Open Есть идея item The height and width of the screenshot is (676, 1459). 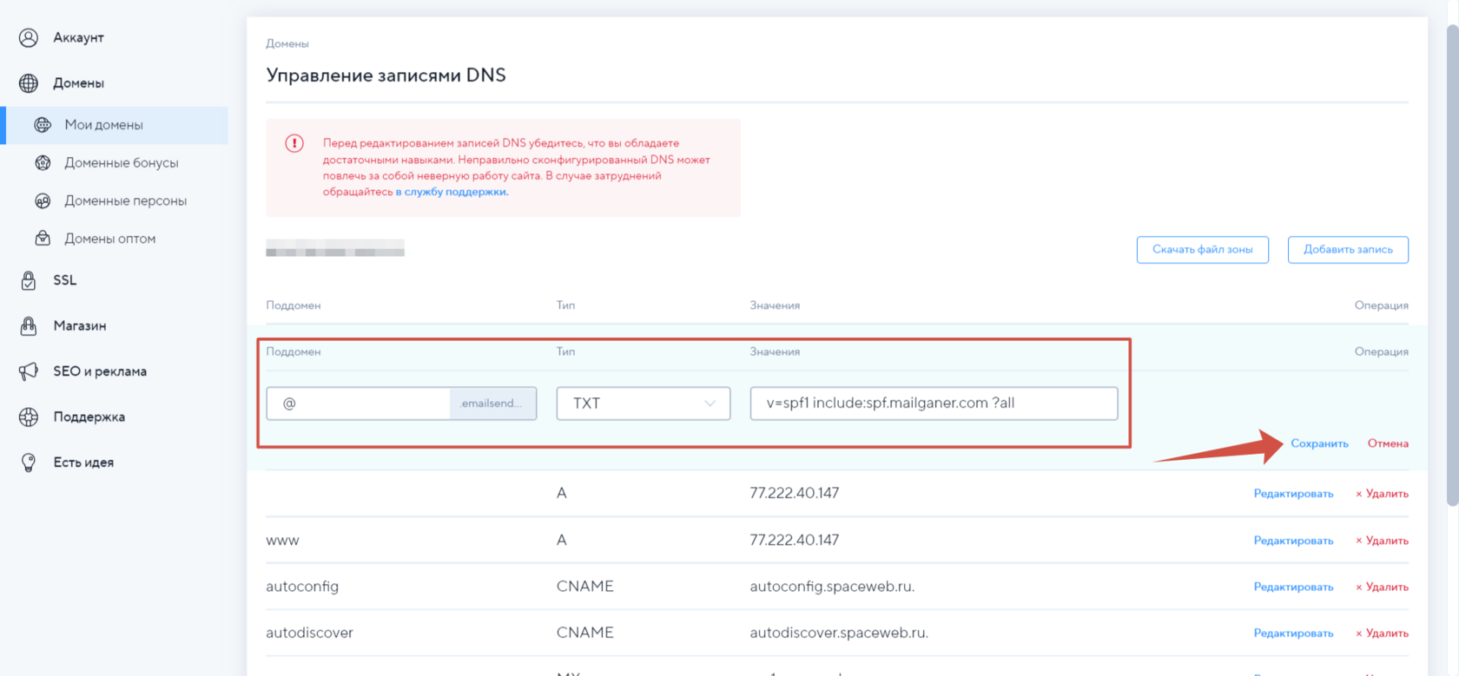coord(83,463)
